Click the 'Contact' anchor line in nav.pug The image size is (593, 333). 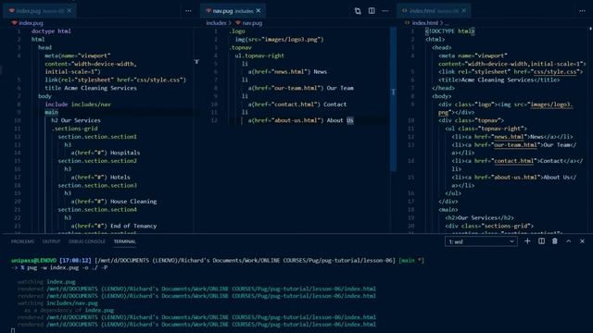297,105
